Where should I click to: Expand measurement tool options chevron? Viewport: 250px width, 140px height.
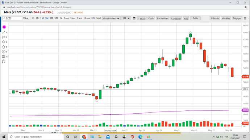coord(7,57)
